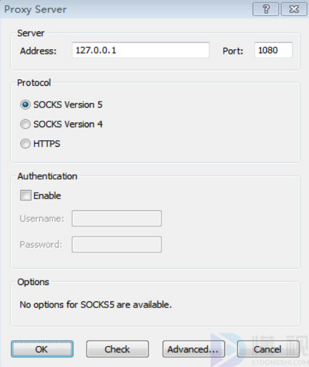Dismiss dialog with Cancel button
The width and height of the screenshot is (309, 367).
click(x=268, y=349)
